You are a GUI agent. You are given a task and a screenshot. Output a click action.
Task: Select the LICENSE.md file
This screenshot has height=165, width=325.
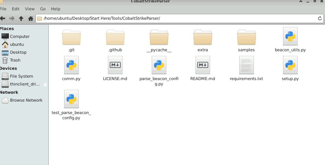[115, 68]
